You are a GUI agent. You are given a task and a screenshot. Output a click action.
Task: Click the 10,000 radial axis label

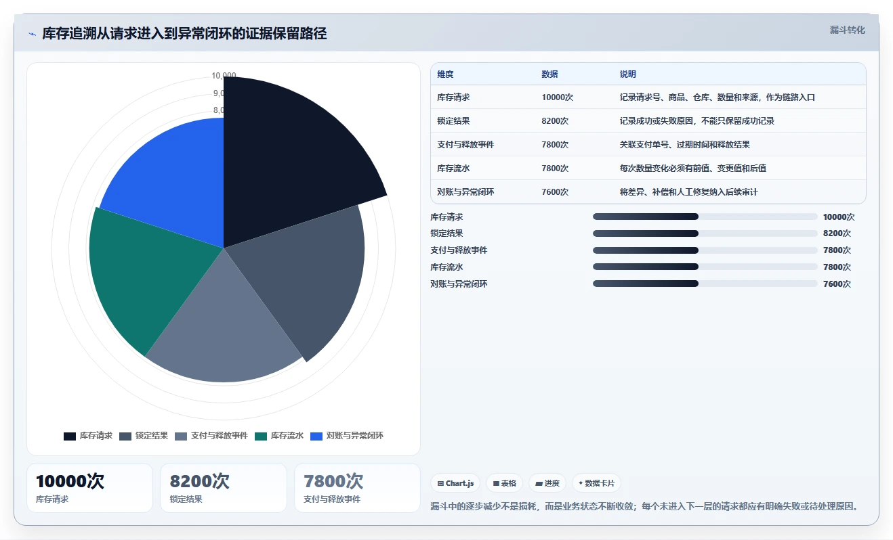(224, 76)
